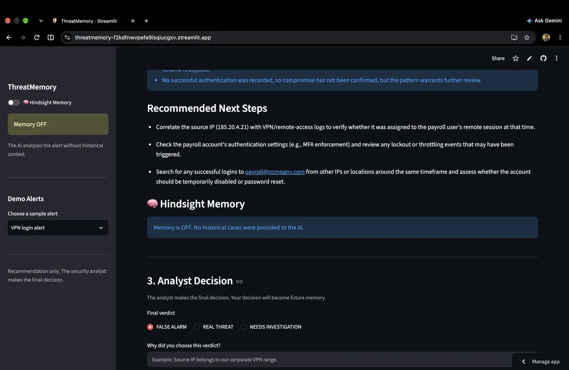View site information icon in address bar
569x370 pixels.
(67, 37)
